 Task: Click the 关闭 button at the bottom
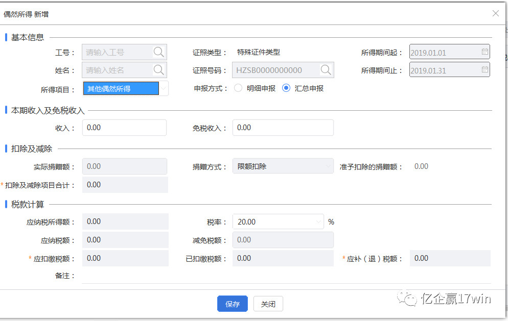click(268, 304)
